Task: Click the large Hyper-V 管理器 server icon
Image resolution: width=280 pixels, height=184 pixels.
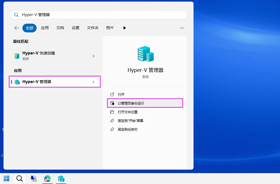Action: tap(145, 54)
